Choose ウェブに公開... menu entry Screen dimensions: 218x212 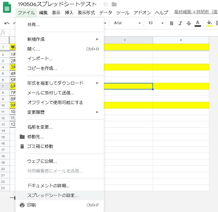[60, 161]
